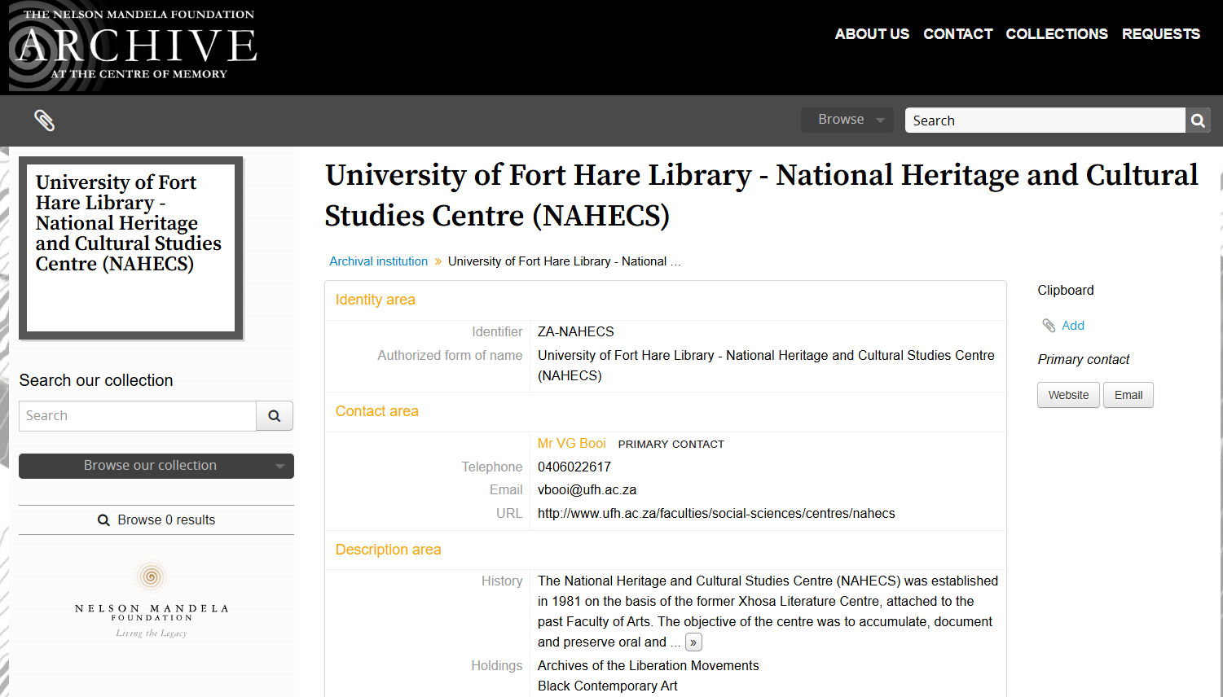This screenshot has width=1223, height=697.
Task: Focus the sidebar Search our collection field
Action: [x=138, y=416]
